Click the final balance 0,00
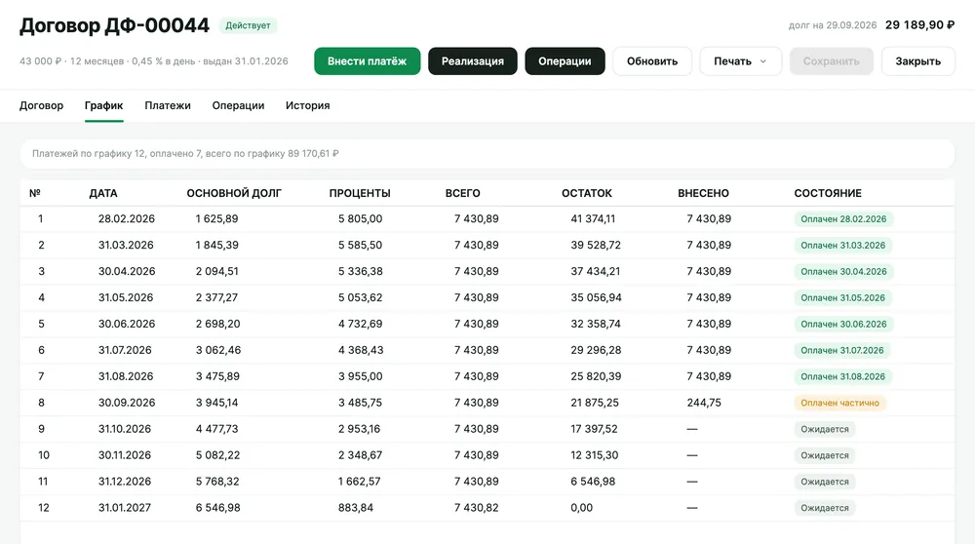 581,508
